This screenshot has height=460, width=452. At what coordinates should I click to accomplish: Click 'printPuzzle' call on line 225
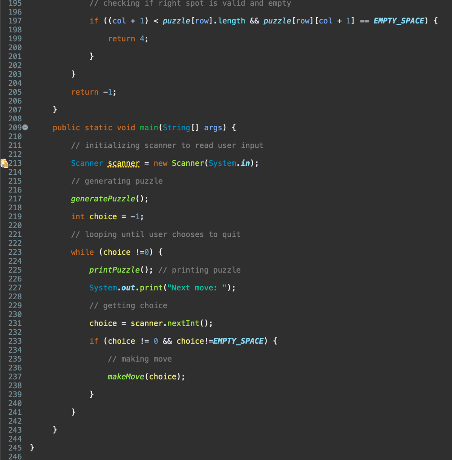(114, 270)
